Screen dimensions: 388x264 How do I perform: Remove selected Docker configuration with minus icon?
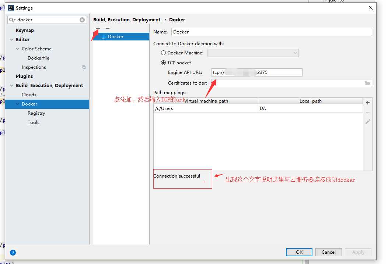coord(107,28)
